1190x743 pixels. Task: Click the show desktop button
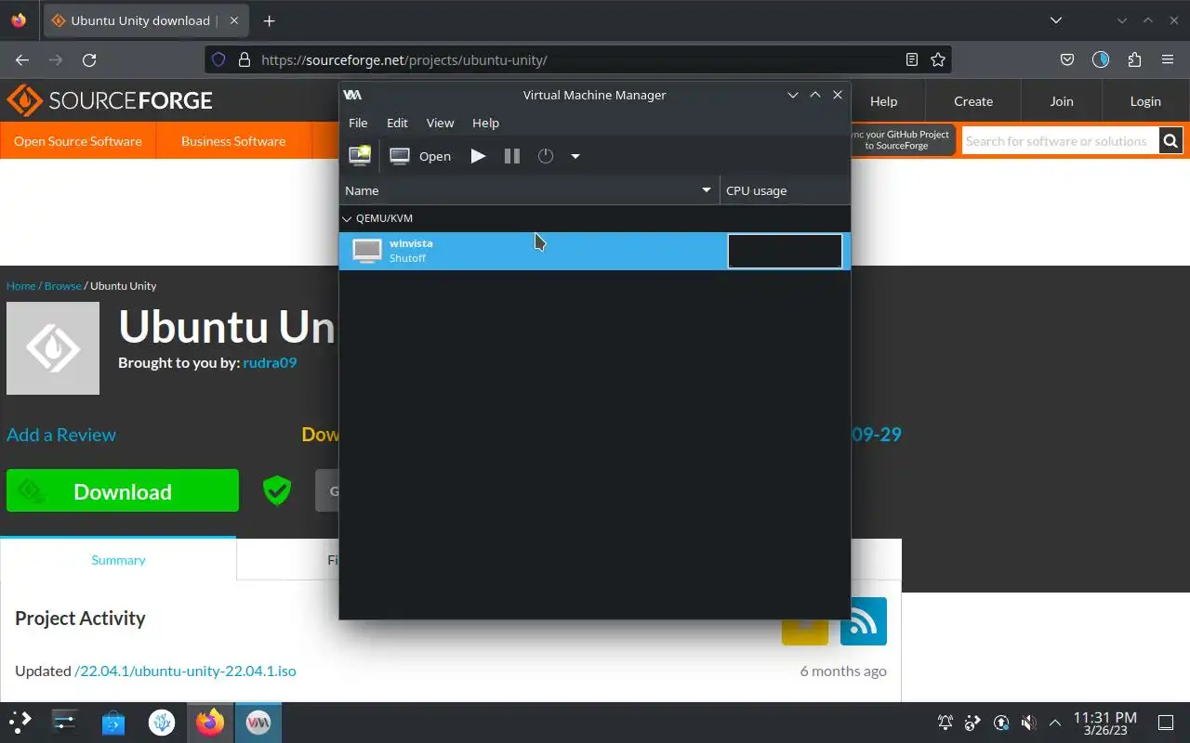coord(1166,723)
